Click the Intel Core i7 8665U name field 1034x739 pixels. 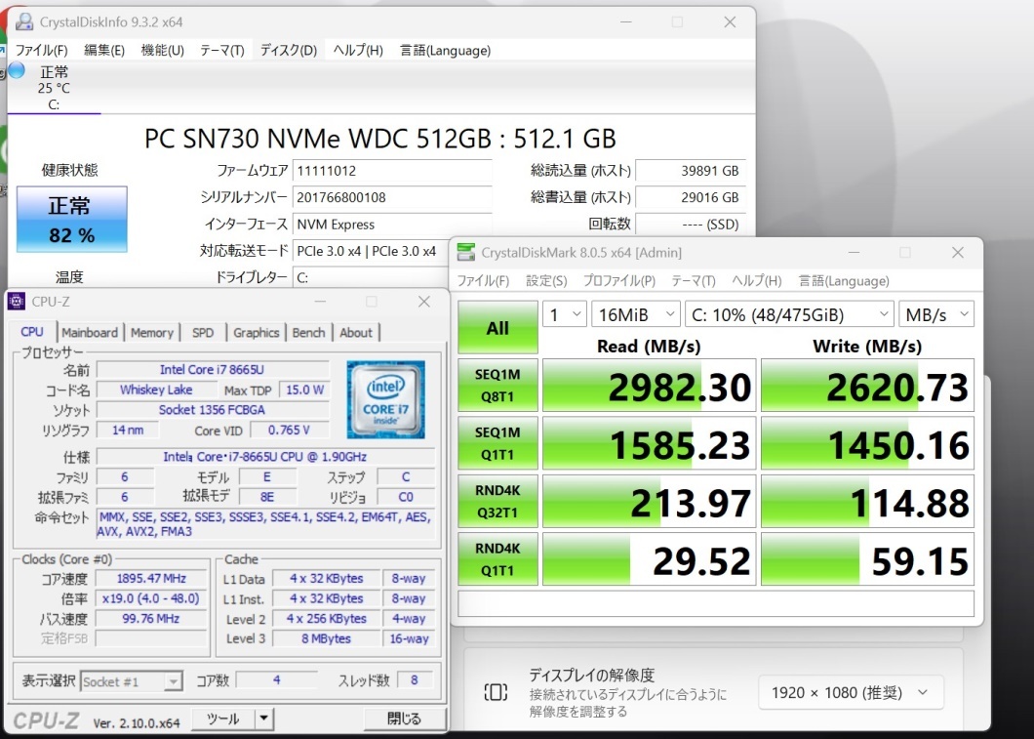click(213, 369)
